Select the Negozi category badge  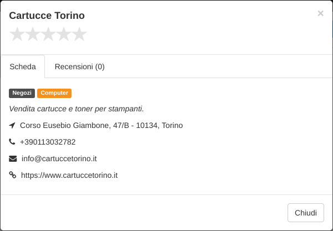tap(22, 93)
